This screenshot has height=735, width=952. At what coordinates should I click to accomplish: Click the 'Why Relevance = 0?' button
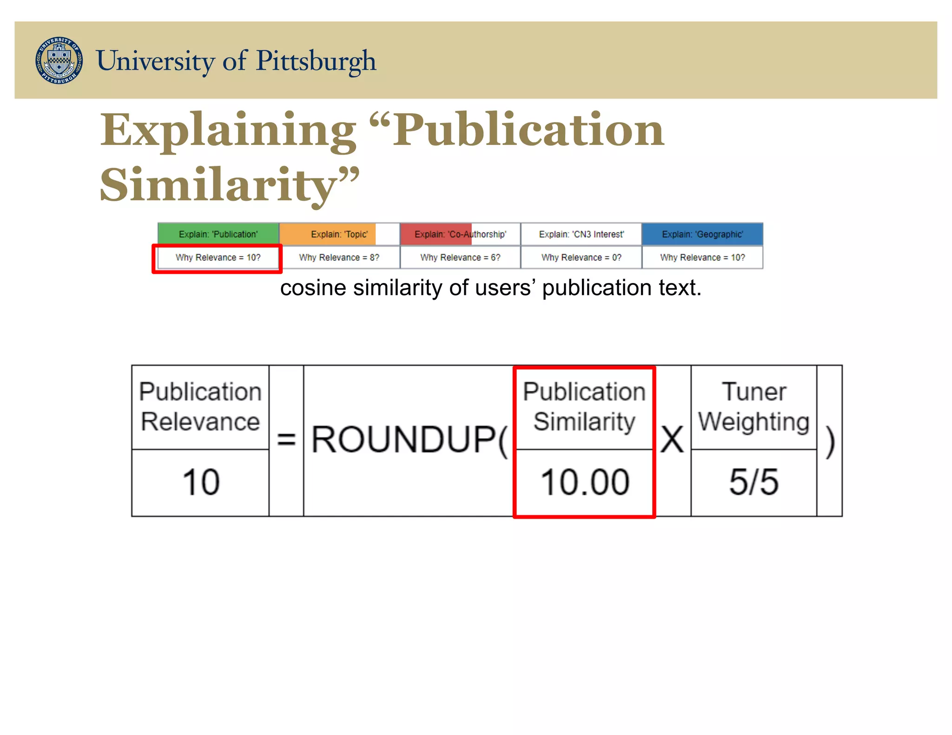click(x=582, y=257)
